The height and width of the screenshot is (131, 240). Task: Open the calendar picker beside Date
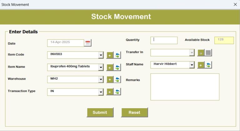pyautogui.click(x=88, y=43)
